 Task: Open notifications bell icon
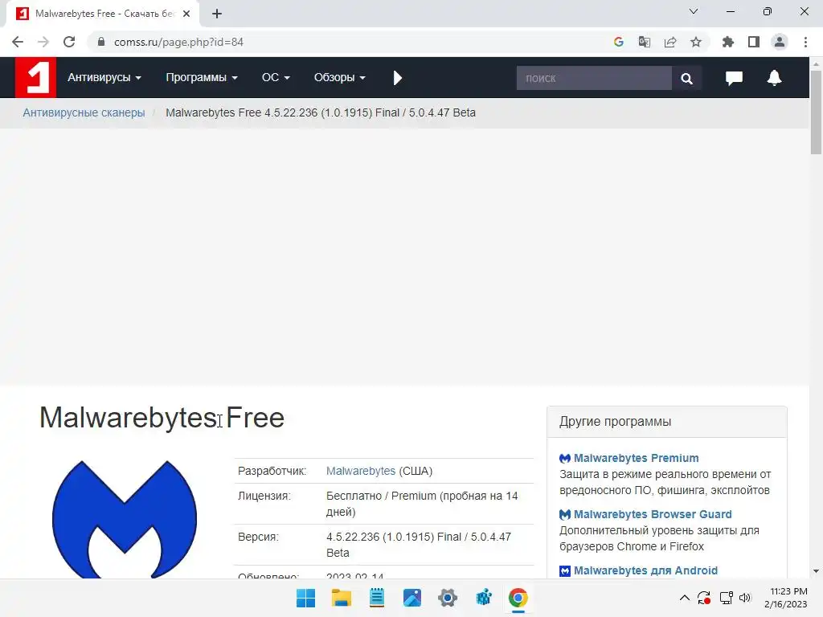774,78
